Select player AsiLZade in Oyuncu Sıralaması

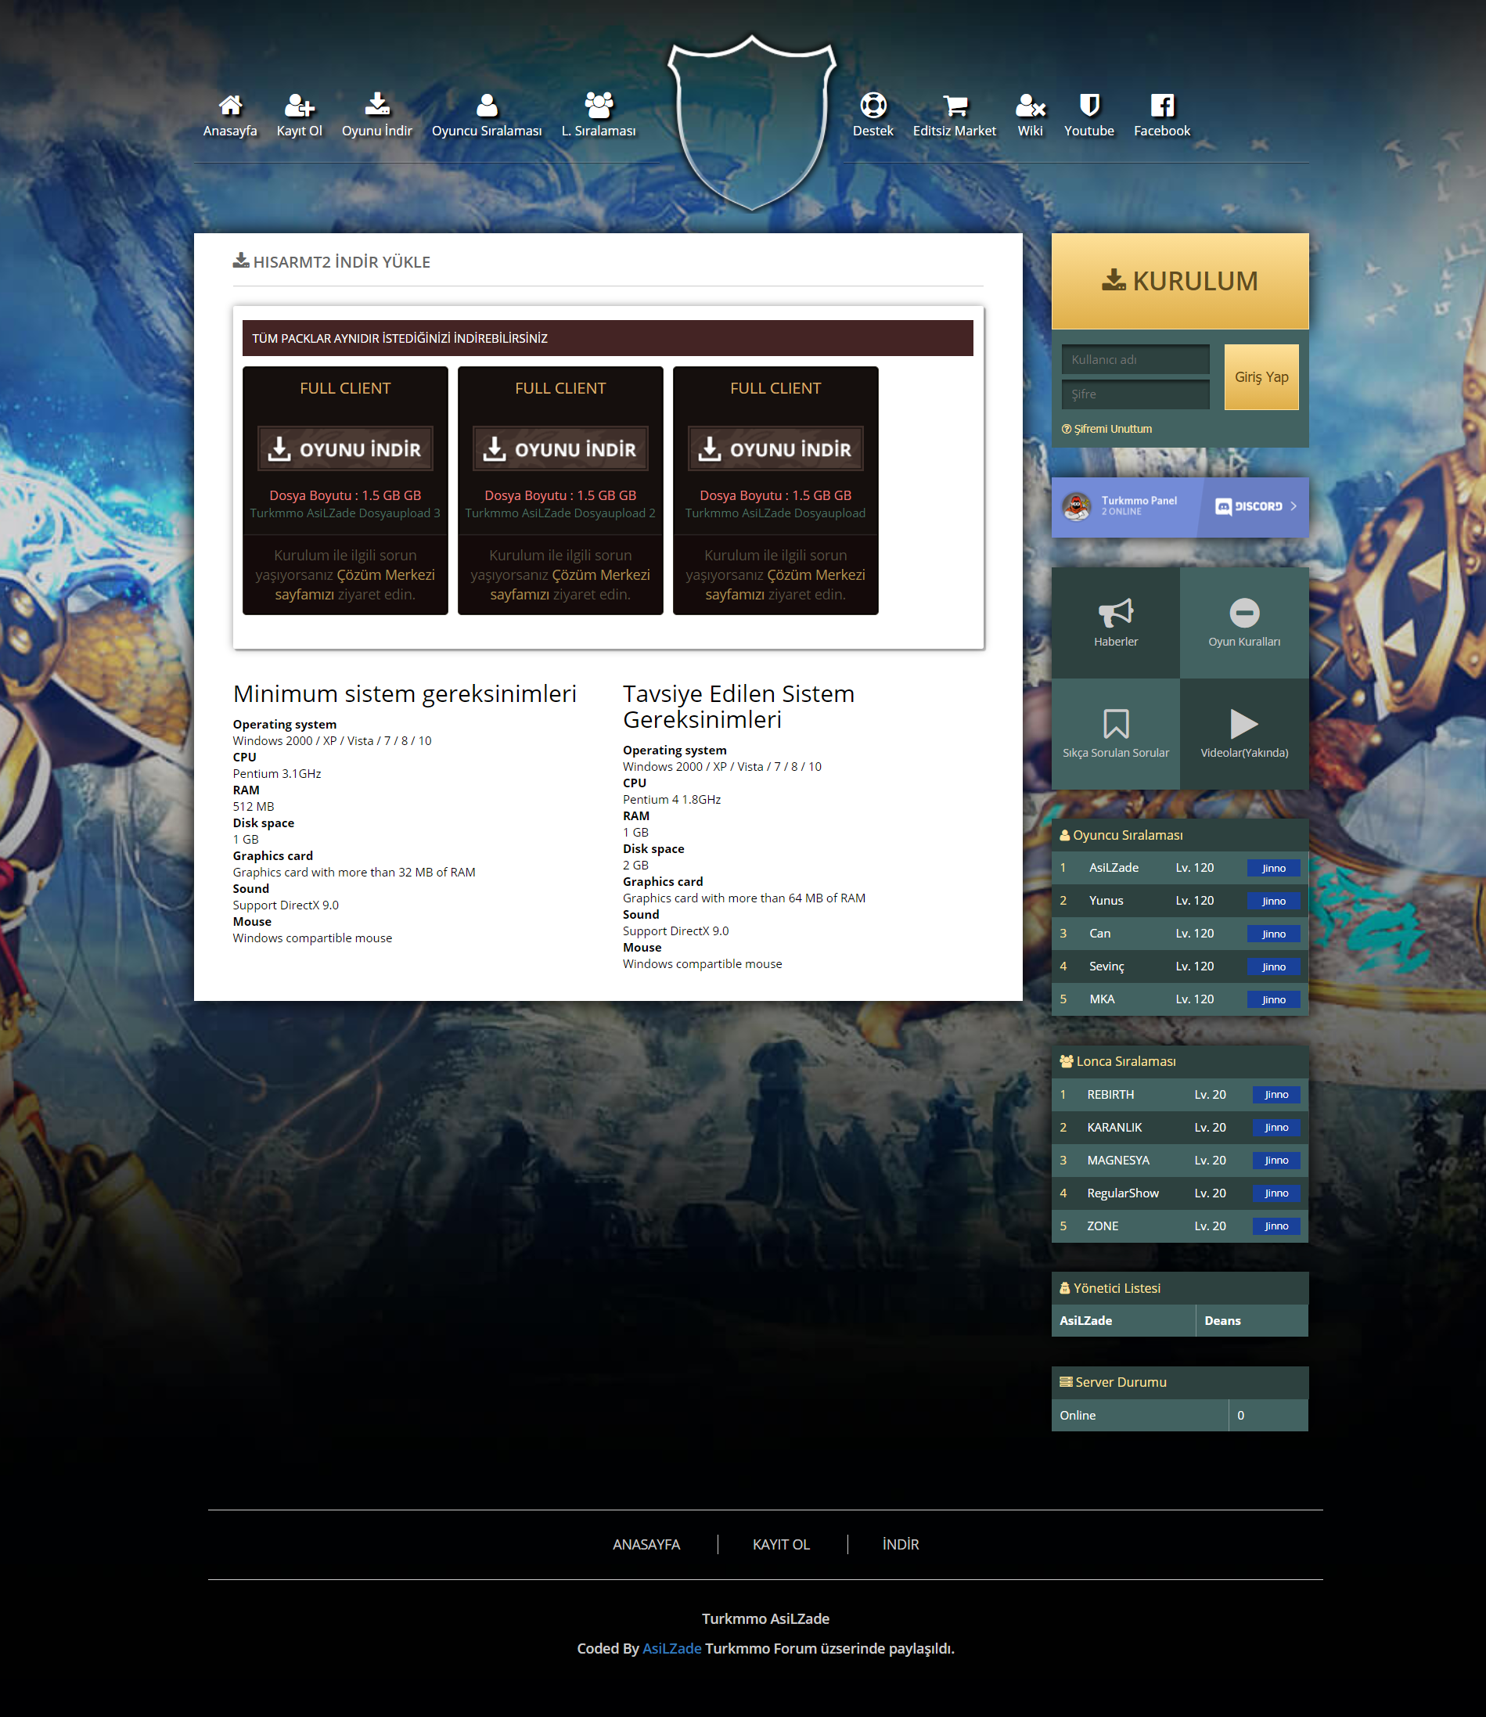1114,868
